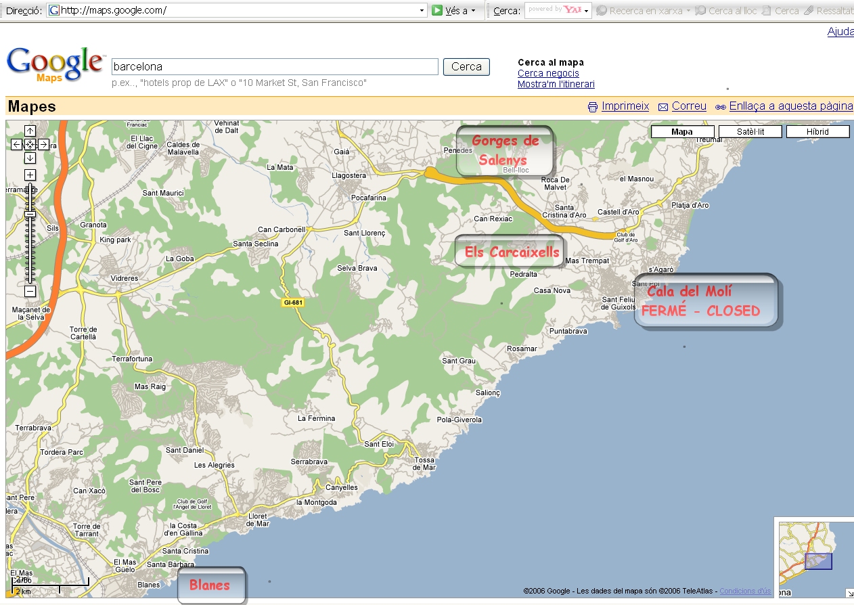Click Pola-Giverola on the map
This screenshot has height=605, width=854.
(x=459, y=420)
